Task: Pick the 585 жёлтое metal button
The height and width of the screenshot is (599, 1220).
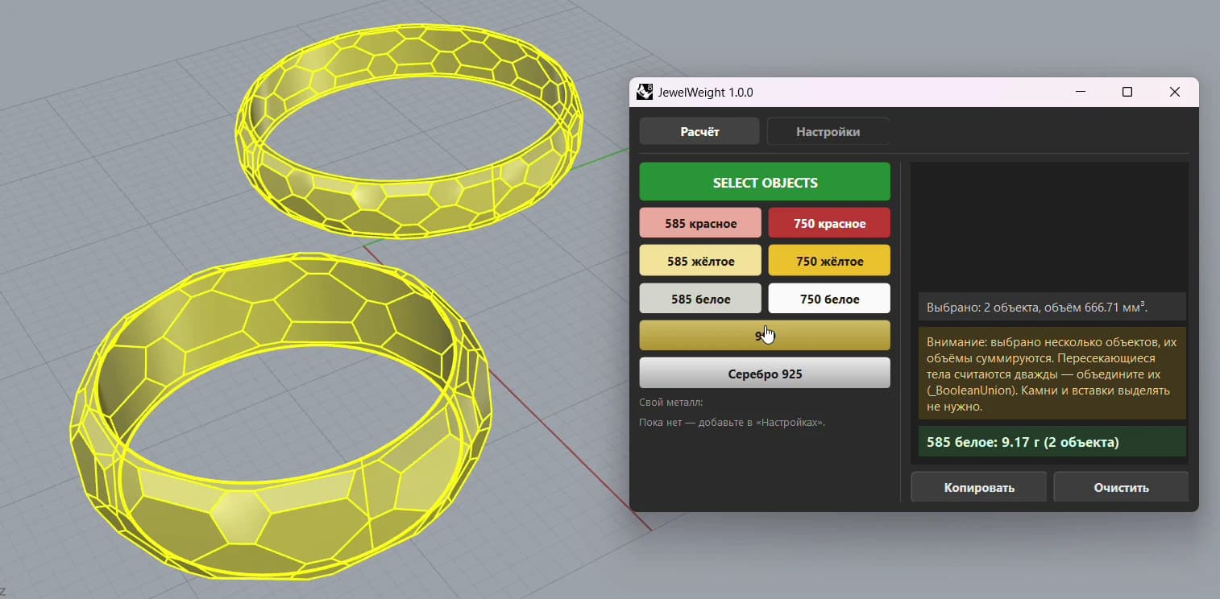Action: point(700,261)
